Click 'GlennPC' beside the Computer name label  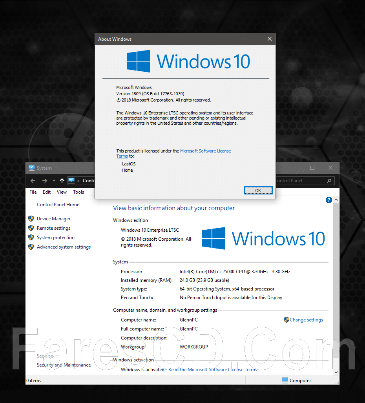tap(188, 320)
